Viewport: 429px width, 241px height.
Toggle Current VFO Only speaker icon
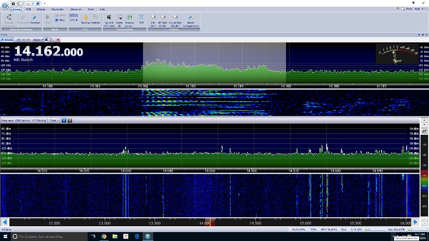click(109, 21)
